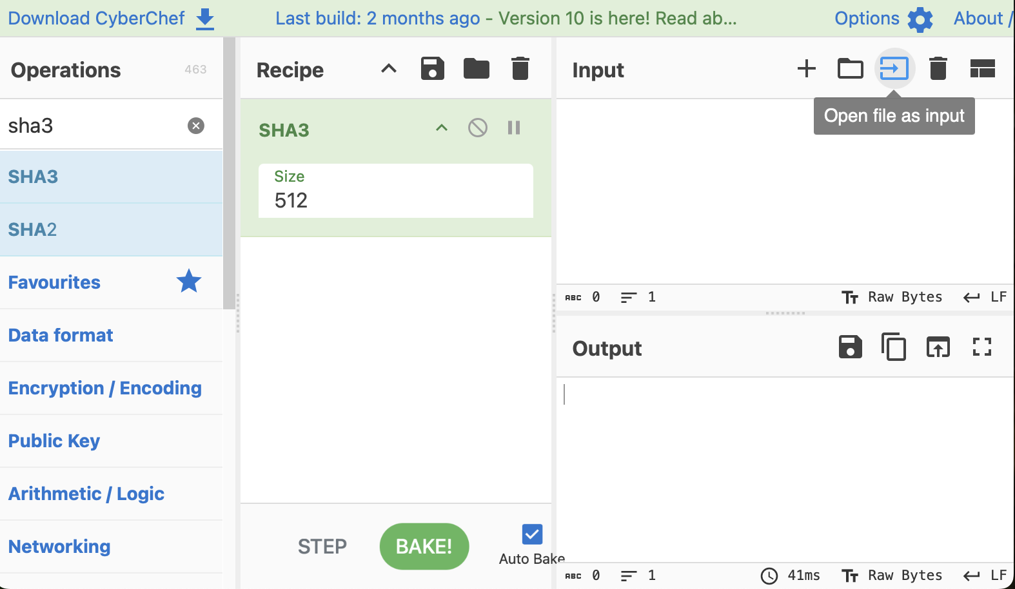Disable the SHA3 operation
Viewport: 1015px width, 589px height.
pyautogui.click(x=477, y=128)
